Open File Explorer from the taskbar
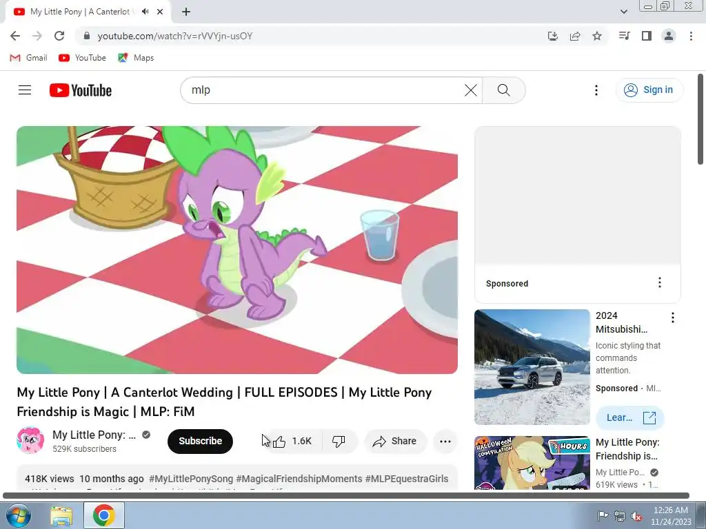This screenshot has height=529, width=706. pyautogui.click(x=61, y=515)
